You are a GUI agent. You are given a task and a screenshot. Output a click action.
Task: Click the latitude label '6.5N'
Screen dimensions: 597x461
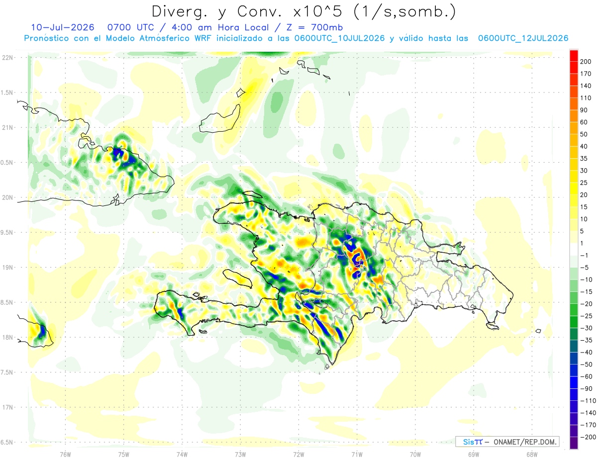click(x=6, y=442)
